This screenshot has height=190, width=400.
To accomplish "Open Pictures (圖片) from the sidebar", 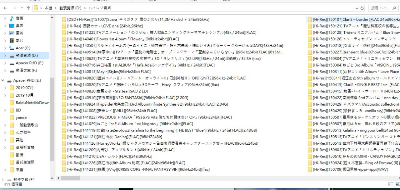I will pos(19,33).
